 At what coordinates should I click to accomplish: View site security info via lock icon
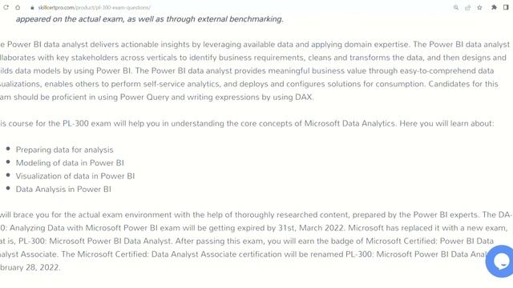(32, 7)
